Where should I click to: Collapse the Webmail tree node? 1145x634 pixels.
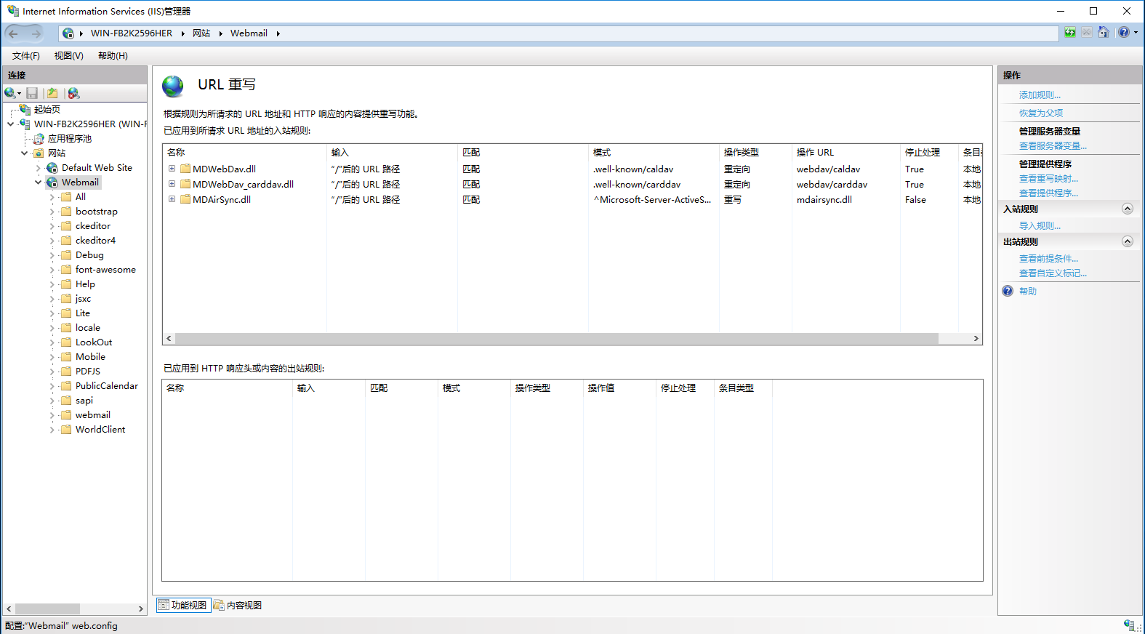point(39,182)
